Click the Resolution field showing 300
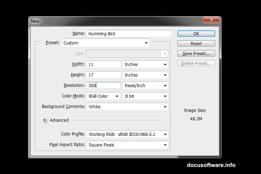This screenshot has height=174, width=261. (x=103, y=85)
